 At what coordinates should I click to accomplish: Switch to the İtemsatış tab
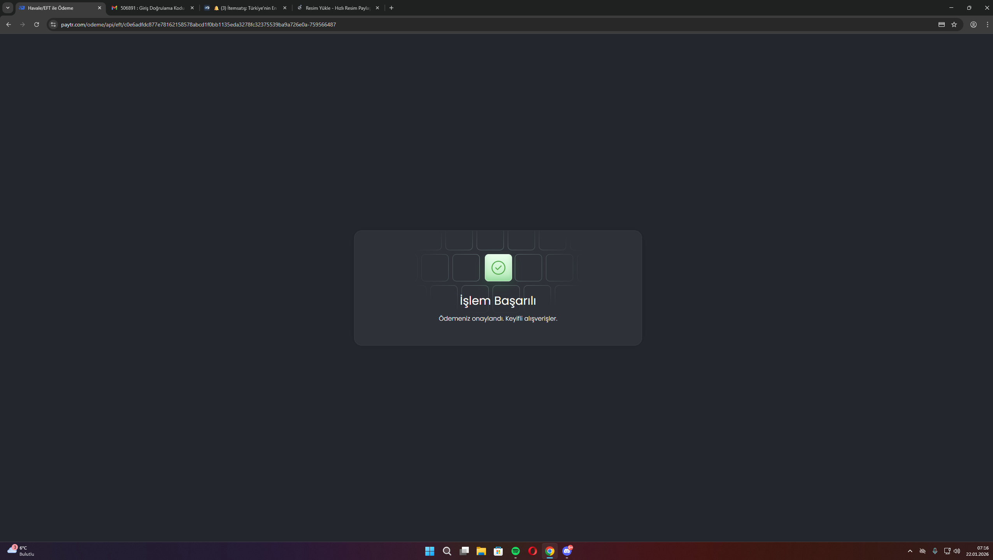[x=246, y=8]
